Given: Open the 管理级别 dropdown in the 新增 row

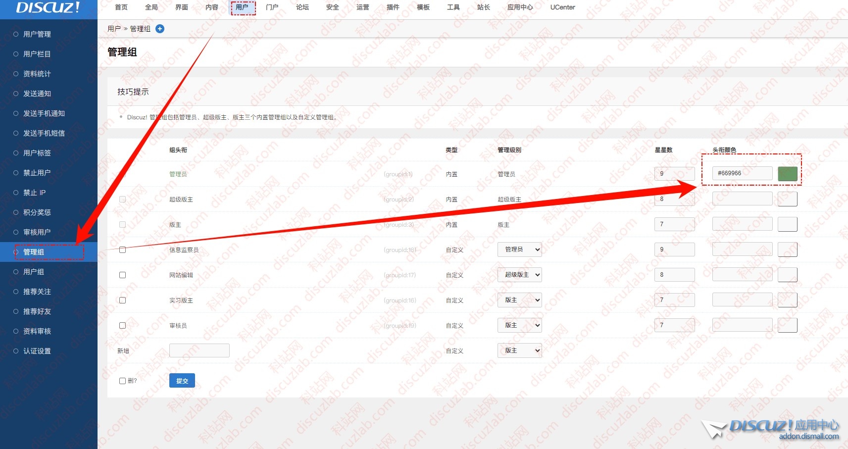Looking at the screenshot, I should pos(519,350).
